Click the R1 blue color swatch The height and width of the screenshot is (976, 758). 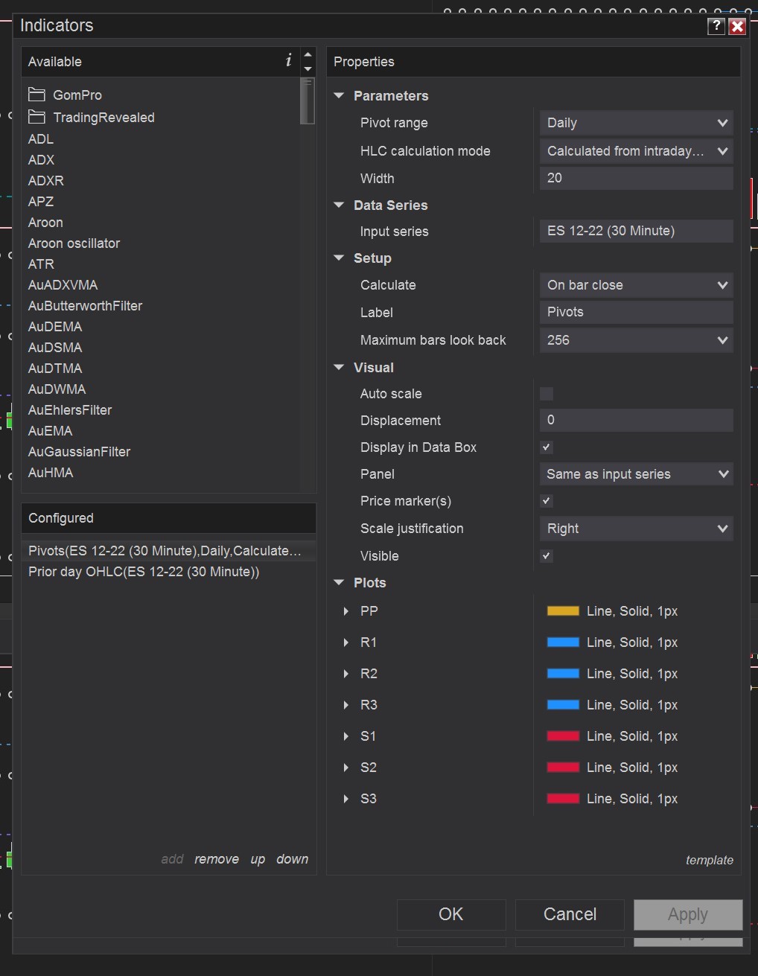coord(563,642)
